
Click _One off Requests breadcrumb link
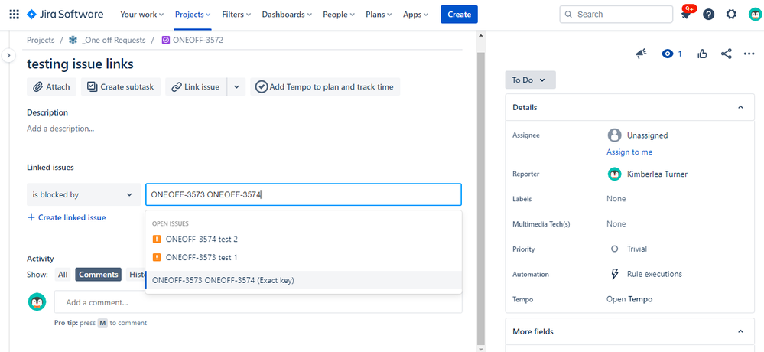coord(114,40)
